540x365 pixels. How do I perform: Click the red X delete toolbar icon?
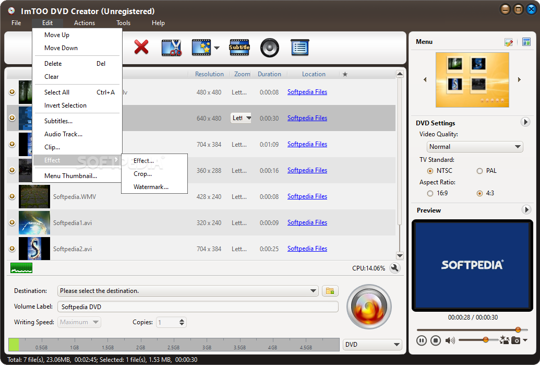(141, 47)
